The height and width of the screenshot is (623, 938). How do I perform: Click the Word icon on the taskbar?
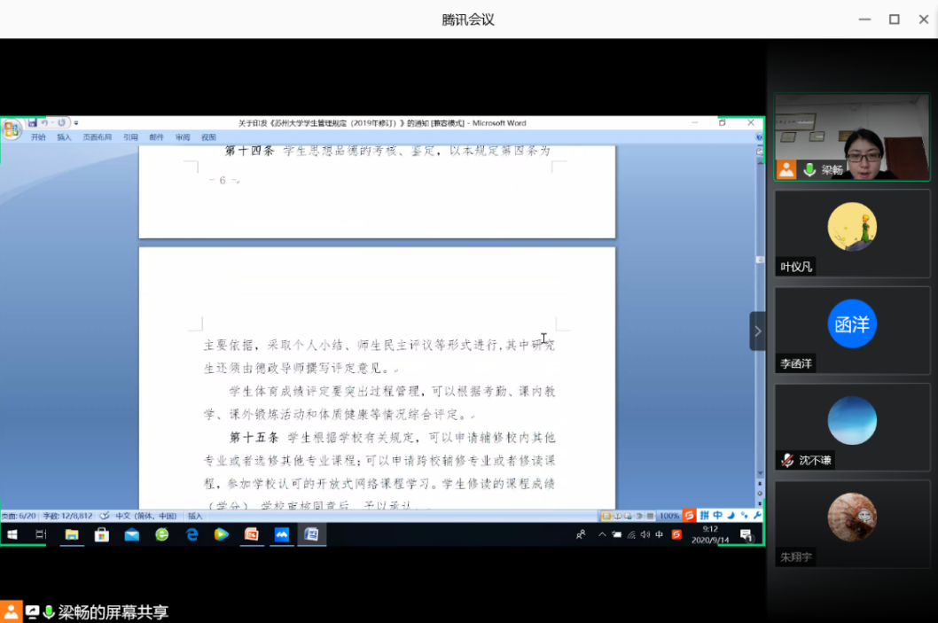pyautogui.click(x=311, y=534)
